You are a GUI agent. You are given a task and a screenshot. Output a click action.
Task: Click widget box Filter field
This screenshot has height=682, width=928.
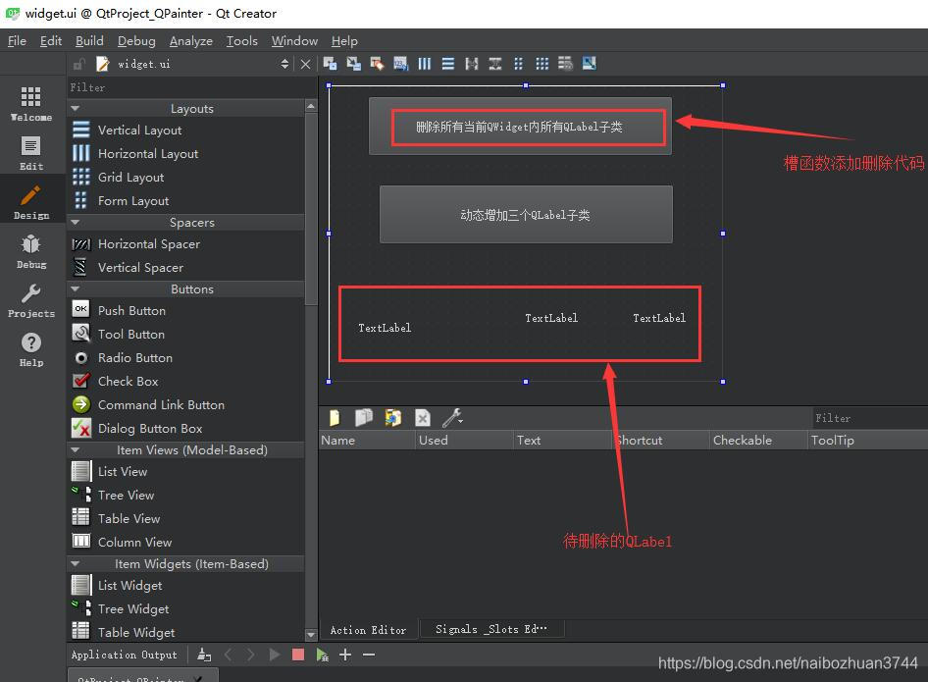pos(191,87)
